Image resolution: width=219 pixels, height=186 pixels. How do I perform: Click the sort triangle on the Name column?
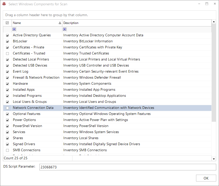pos(60,23)
